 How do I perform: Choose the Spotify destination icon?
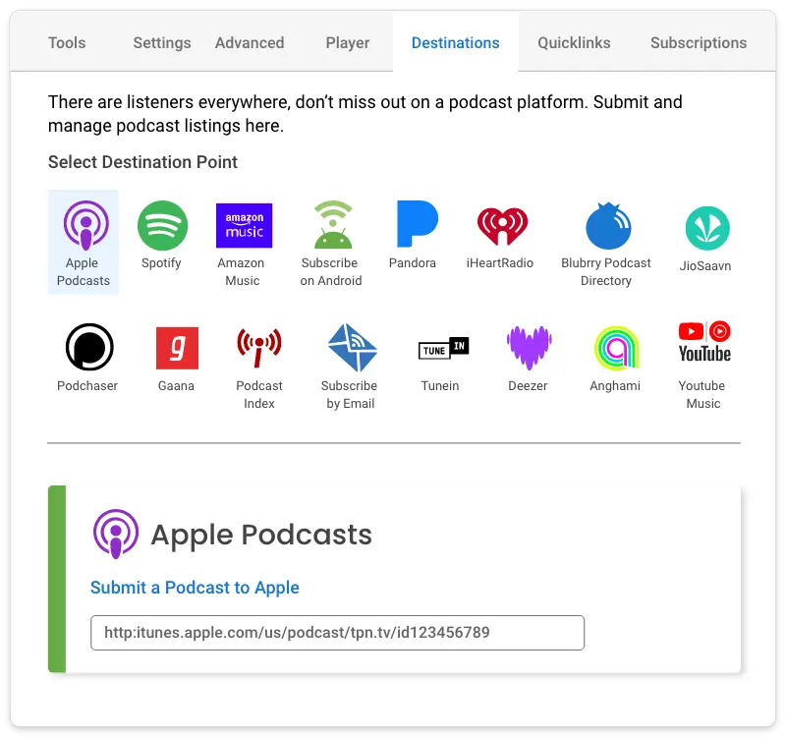[x=162, y=225]
